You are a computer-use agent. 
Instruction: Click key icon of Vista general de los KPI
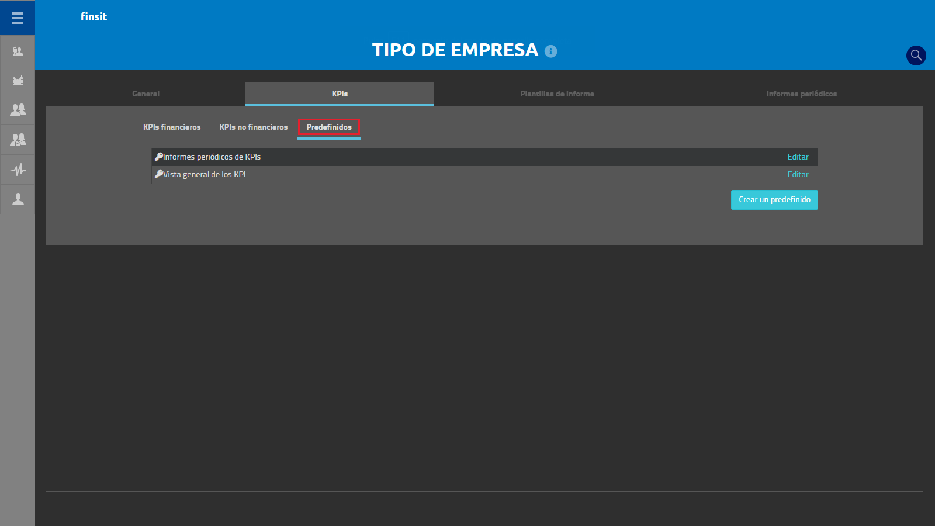click(x=158, y=174)
